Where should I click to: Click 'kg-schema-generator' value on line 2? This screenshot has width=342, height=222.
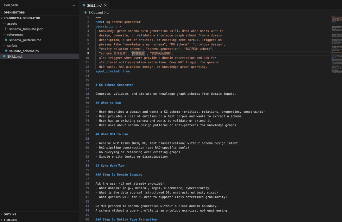pos(123,22)
